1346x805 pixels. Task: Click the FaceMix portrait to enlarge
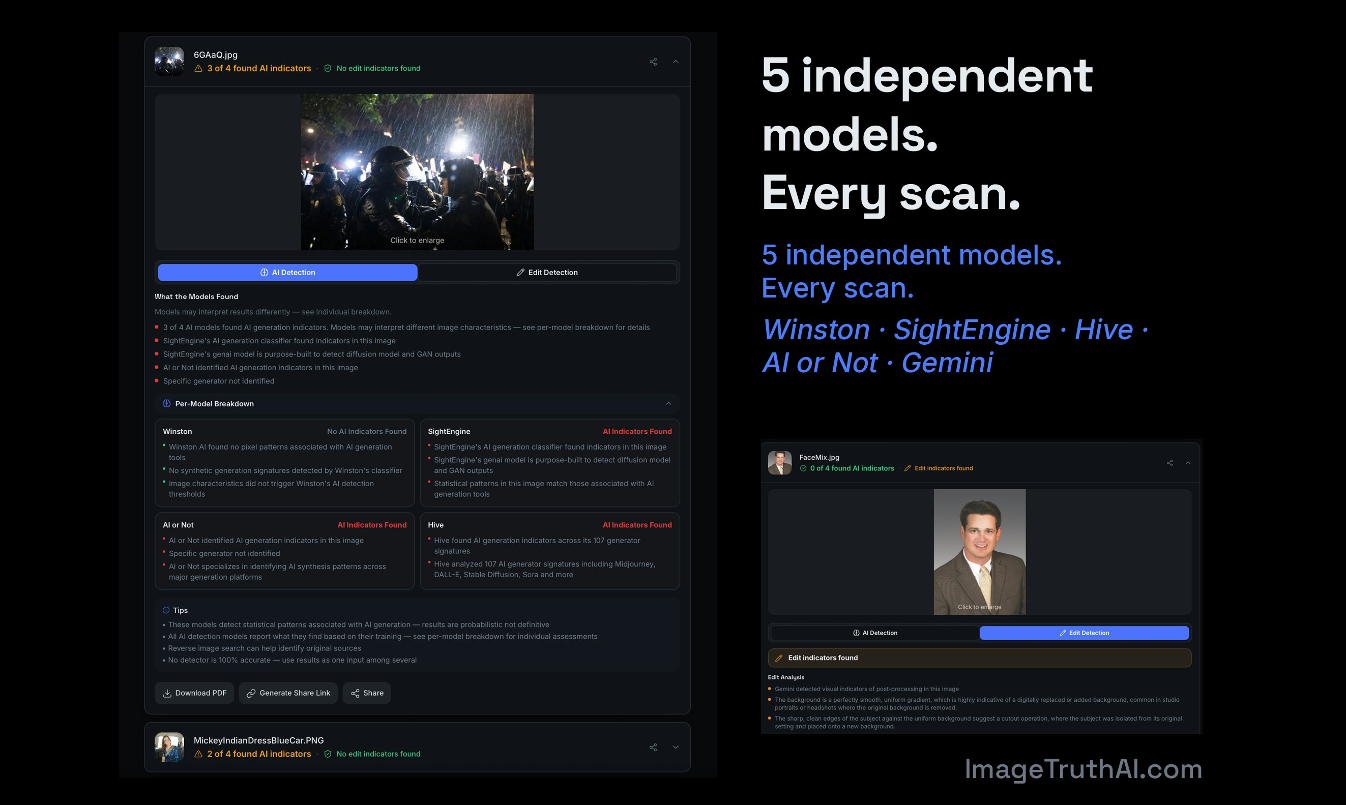(980, 552)
